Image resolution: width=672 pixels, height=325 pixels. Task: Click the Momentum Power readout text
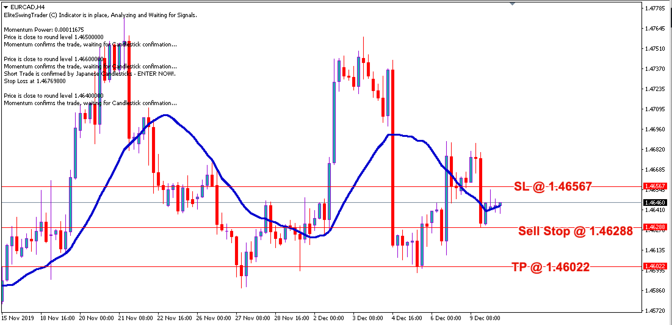click(44, 30)
